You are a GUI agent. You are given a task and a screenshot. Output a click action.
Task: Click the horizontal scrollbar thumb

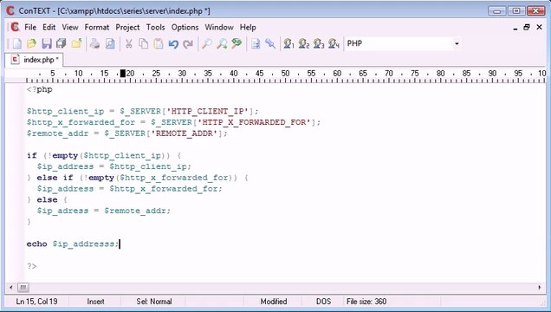click(23, 288)
